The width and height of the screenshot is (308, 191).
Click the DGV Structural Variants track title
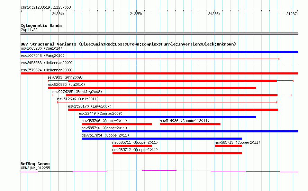pos(128,44)
